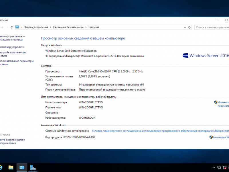Click the Процессор label
This screenshot has width=229, height=172.
pyautogui.click(x=53, y=71)
